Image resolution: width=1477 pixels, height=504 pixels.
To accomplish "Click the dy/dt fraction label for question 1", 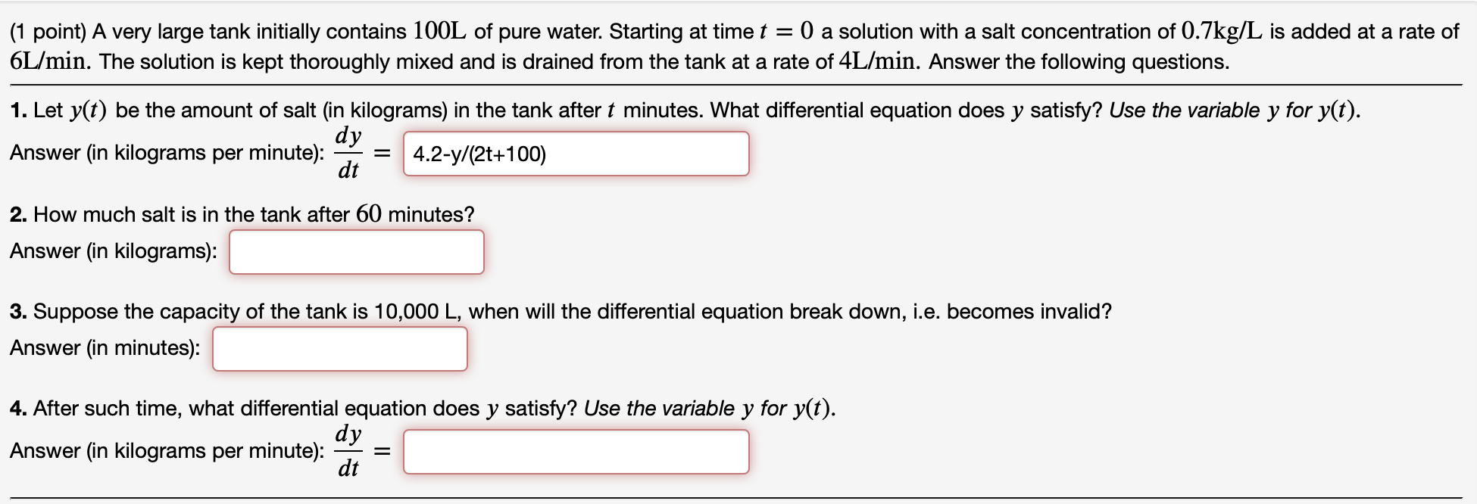I will 349,154.
